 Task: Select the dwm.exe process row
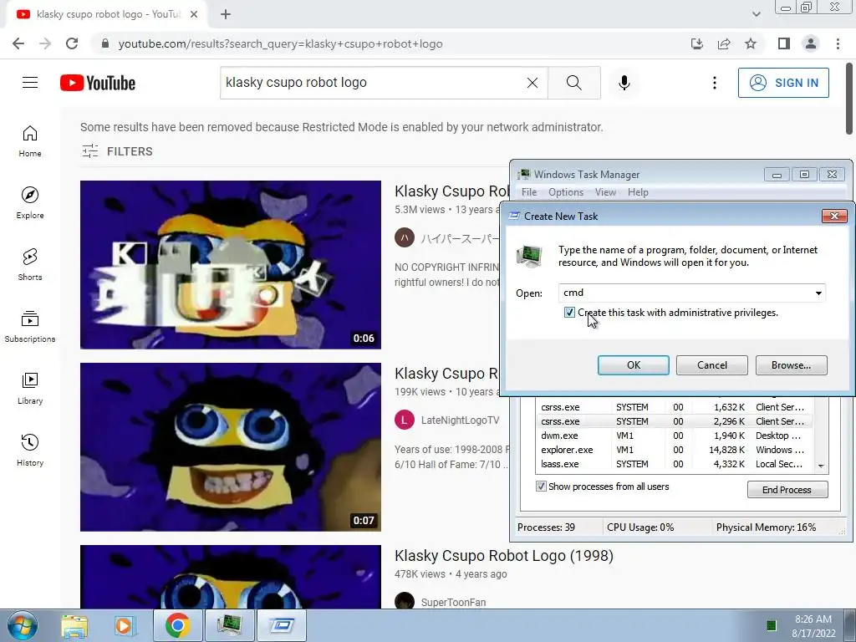tap(675, 436)
